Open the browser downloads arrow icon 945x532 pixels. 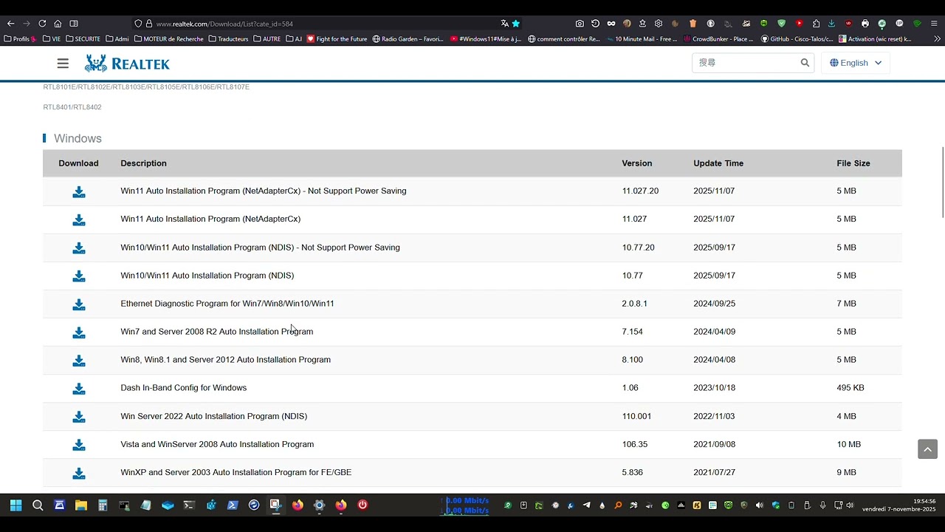tap(832, 24)
